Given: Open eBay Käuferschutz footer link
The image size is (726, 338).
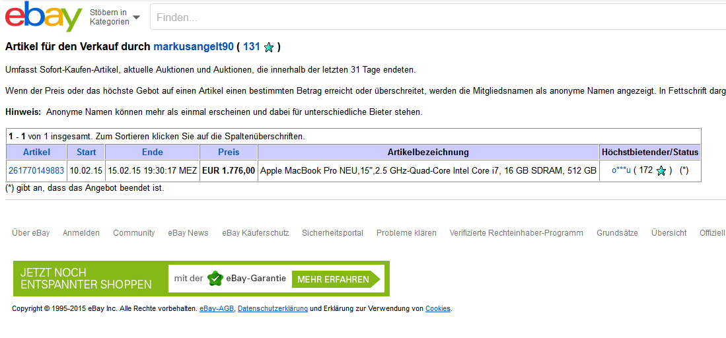Looking at the screenshot, I should (255, 233).
